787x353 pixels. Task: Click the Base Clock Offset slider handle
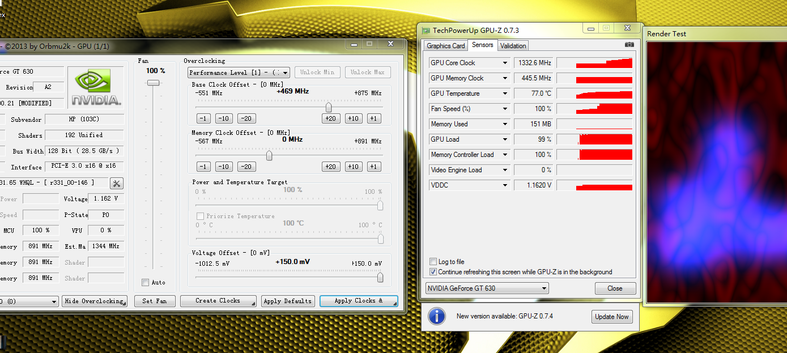coord(329,107)
